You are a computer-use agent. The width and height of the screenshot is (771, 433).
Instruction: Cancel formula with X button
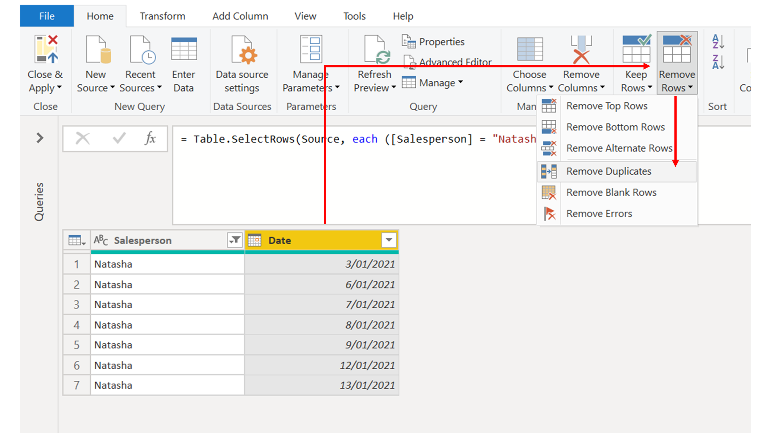tap(83, 138)
